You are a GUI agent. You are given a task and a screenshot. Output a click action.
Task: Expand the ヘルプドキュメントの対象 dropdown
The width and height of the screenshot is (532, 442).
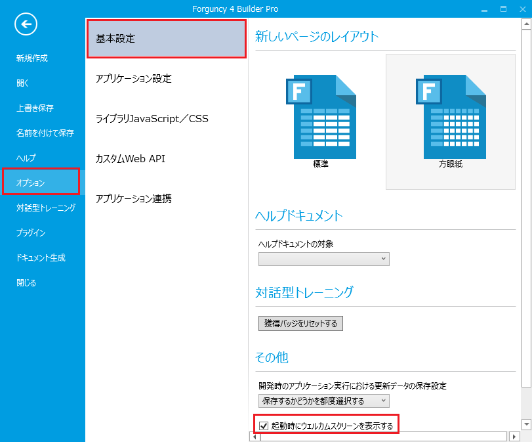(x=323, y=259)
